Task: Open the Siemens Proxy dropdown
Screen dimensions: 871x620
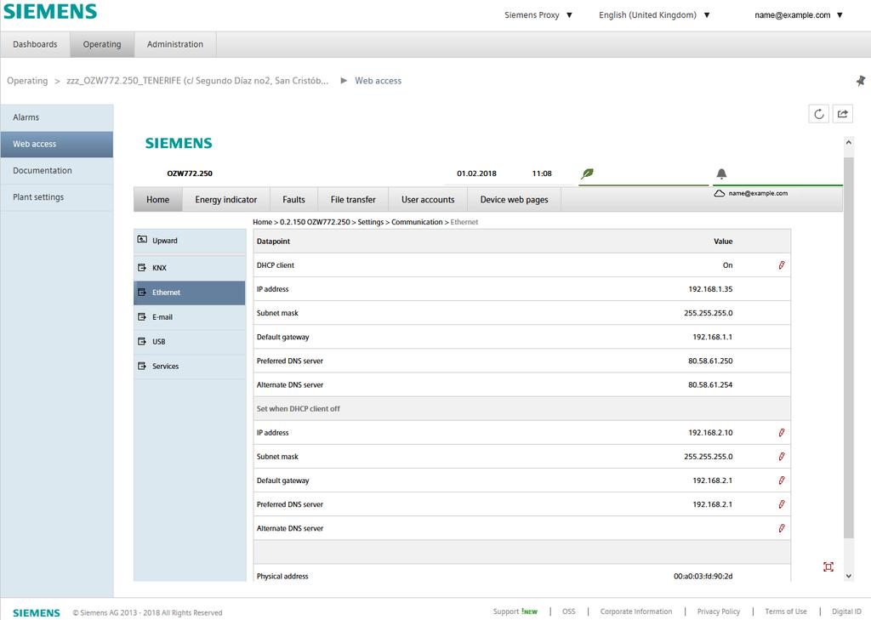Action: point(538,15)
